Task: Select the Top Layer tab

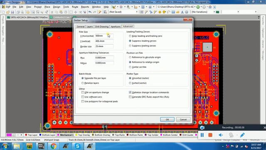Action: (x=31, y=135)
